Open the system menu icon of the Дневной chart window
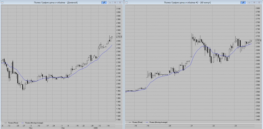The width and height of the screenshot is (263, 129). (2, 2)
